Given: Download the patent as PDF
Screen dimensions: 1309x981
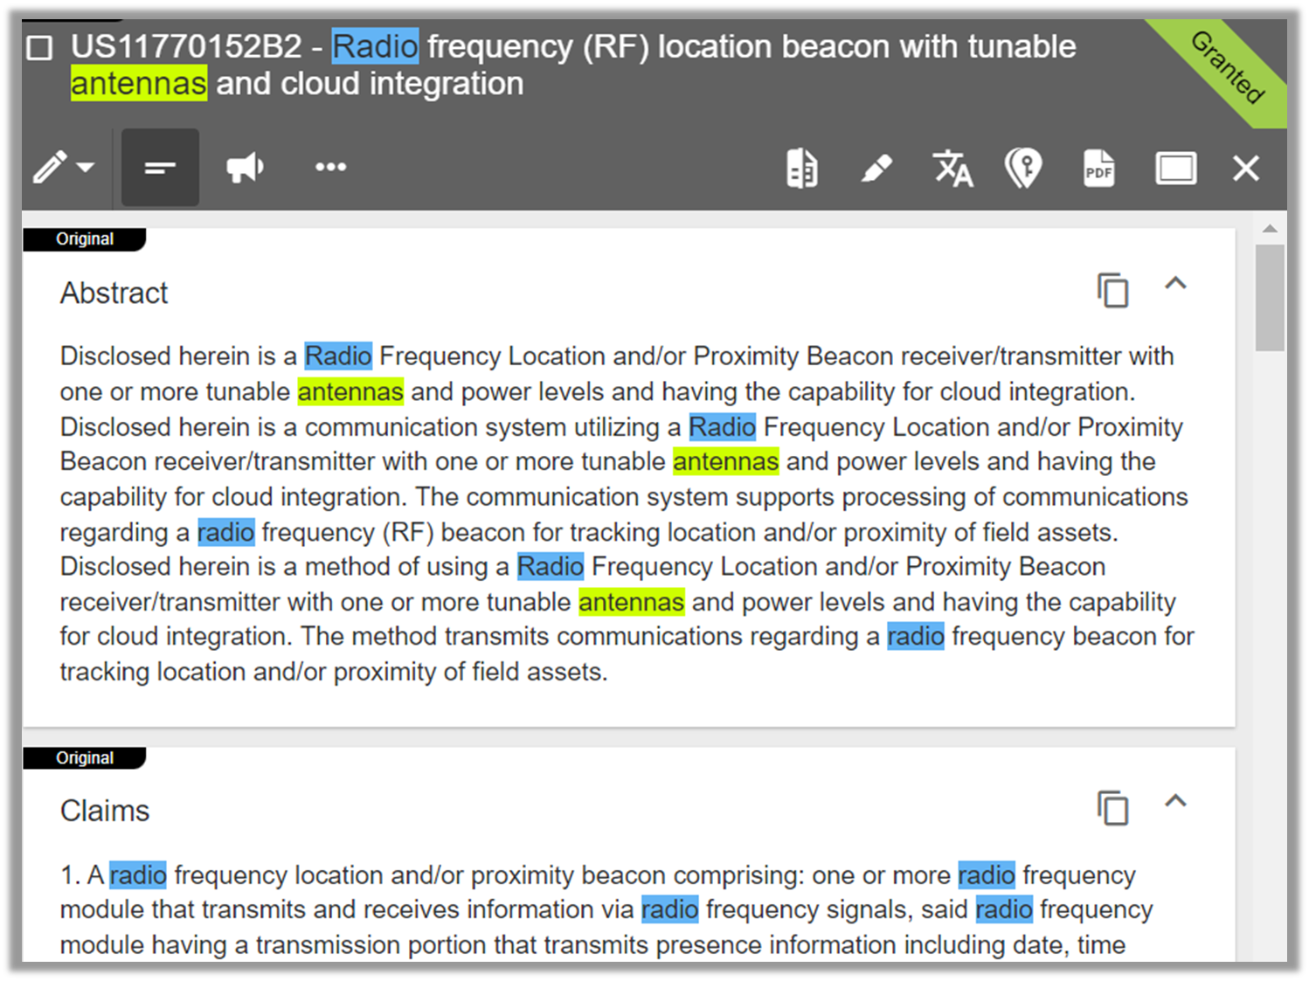Looking at the screenshot, I should (x=1098, y=168).
